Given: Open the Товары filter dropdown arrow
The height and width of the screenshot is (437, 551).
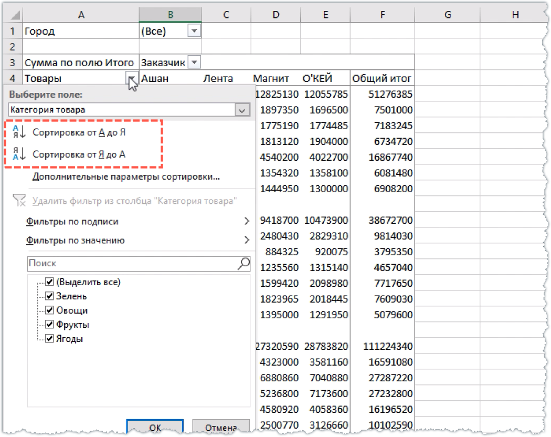Looking at the screenshot, I should [132, 78].
